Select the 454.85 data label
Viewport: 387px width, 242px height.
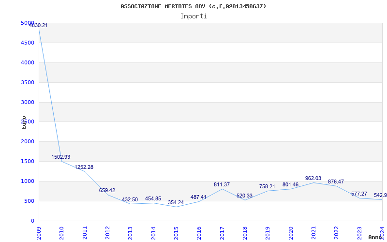[x=153, y=198]
